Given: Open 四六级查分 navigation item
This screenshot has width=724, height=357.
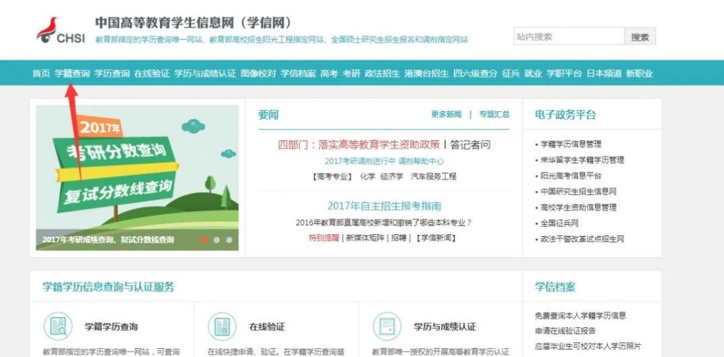Looking at the screenshot, I should [x=476, y=73].
